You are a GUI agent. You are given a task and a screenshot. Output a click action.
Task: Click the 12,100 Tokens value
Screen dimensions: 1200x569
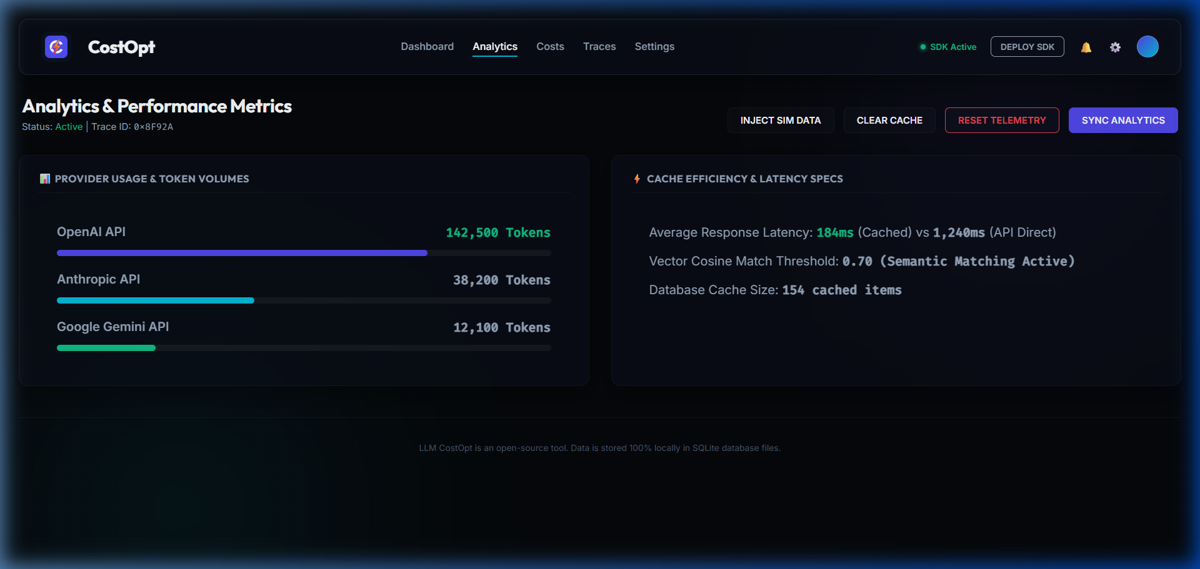click(x=502, y=328)
